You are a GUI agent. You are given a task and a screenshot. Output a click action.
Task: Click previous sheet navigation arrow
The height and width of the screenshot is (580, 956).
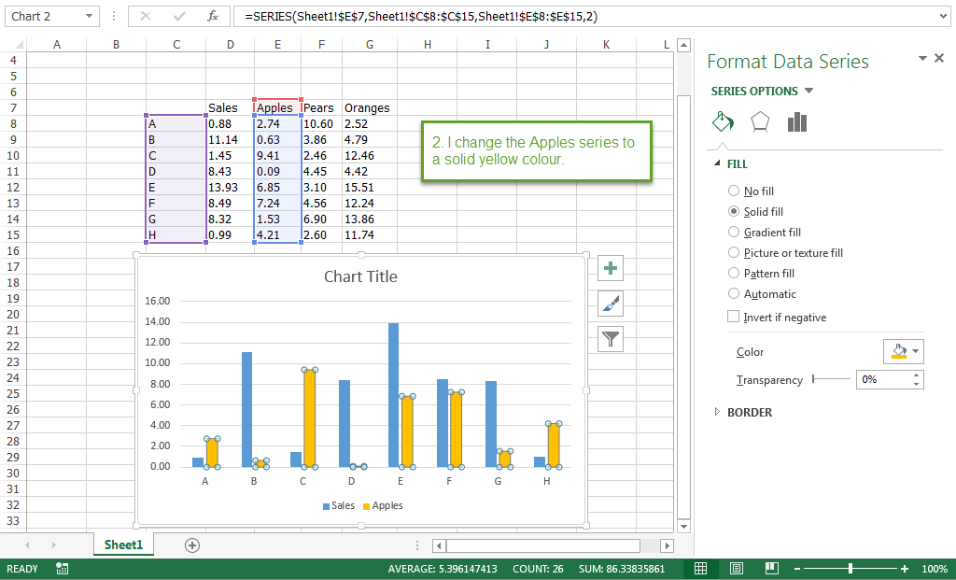click(x=27, y=545)
